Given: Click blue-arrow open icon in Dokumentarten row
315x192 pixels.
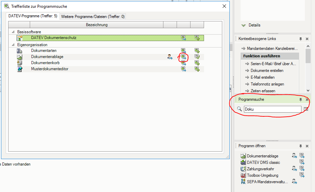Looking at the screenshot, I should click(183, 51).
